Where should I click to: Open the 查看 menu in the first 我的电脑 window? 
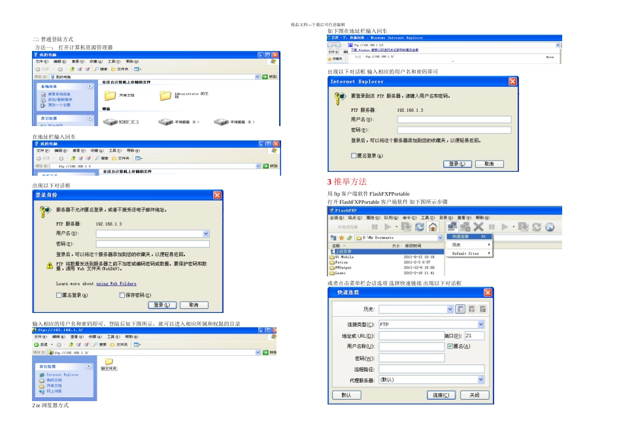78,61
